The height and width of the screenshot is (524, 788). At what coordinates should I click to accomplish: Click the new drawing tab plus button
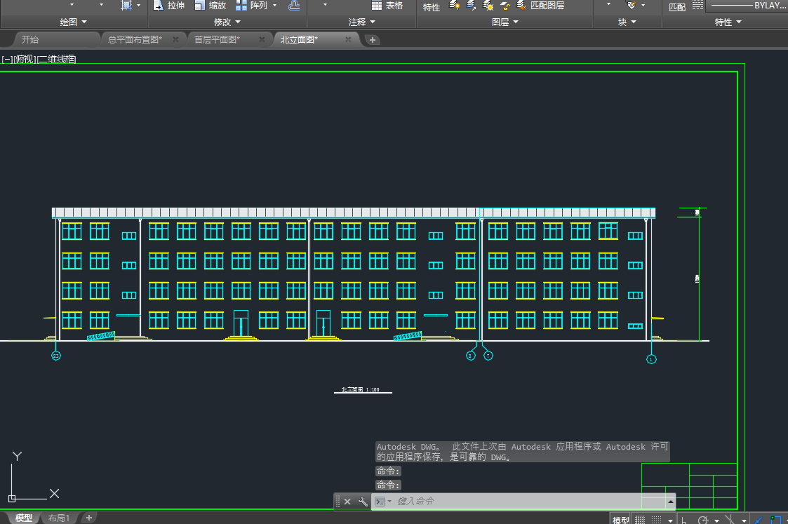[373, 40]
